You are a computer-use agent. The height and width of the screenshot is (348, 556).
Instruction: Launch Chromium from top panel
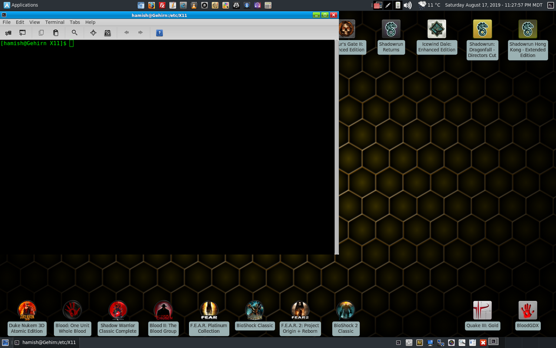pos(141,5)
